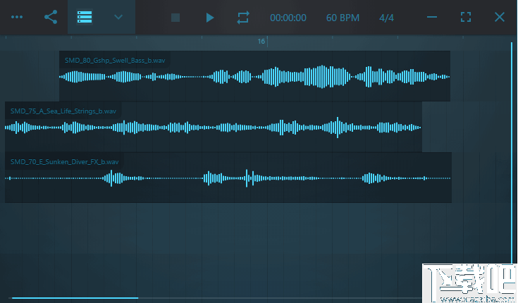Click the horizontal scrollbar thumb at bottom
Screen dimensions: 518x303
pyautogui.click(x=75, y=298)
